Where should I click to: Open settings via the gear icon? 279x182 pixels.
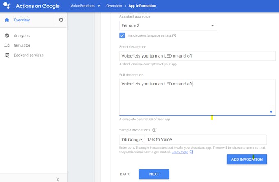click(x=61, y=20)
